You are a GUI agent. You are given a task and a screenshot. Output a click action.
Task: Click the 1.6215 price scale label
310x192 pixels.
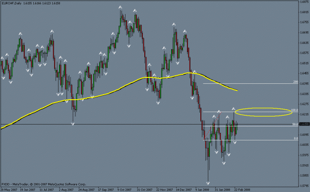click(304, 114)
